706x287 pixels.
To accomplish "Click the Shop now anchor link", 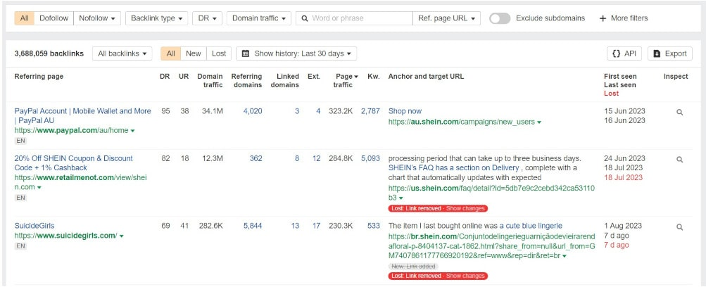I will (x=405, y=111).
